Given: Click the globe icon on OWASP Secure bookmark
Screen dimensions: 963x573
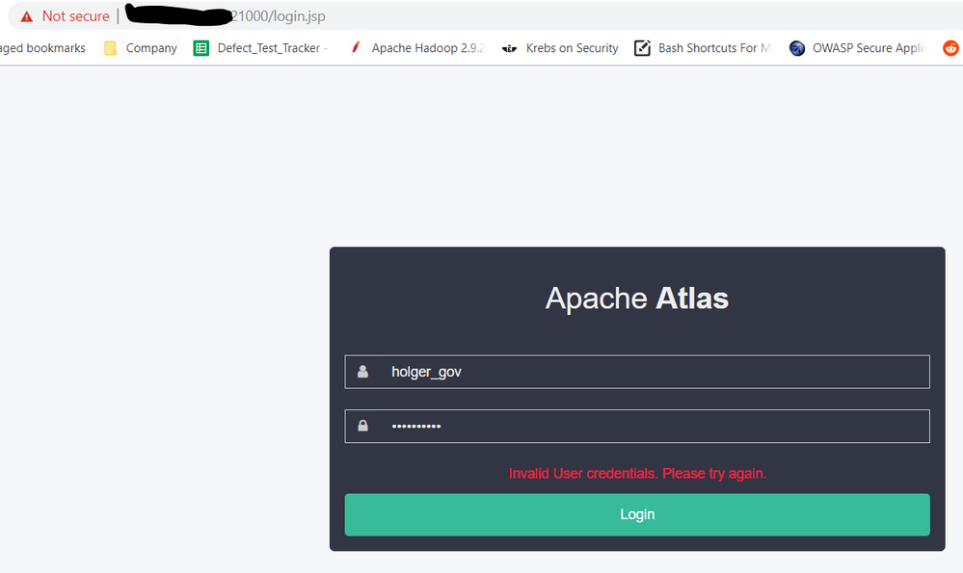Looking at the screenshot, I should (x=796, y=47).
